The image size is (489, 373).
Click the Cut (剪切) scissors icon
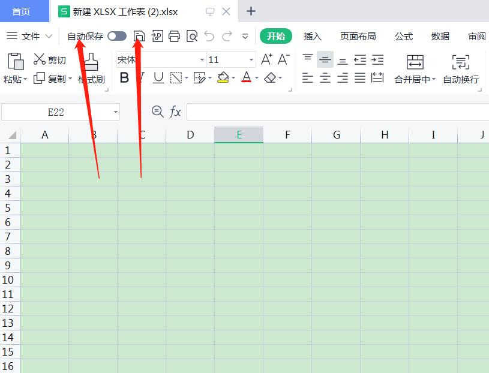point(39,59)
